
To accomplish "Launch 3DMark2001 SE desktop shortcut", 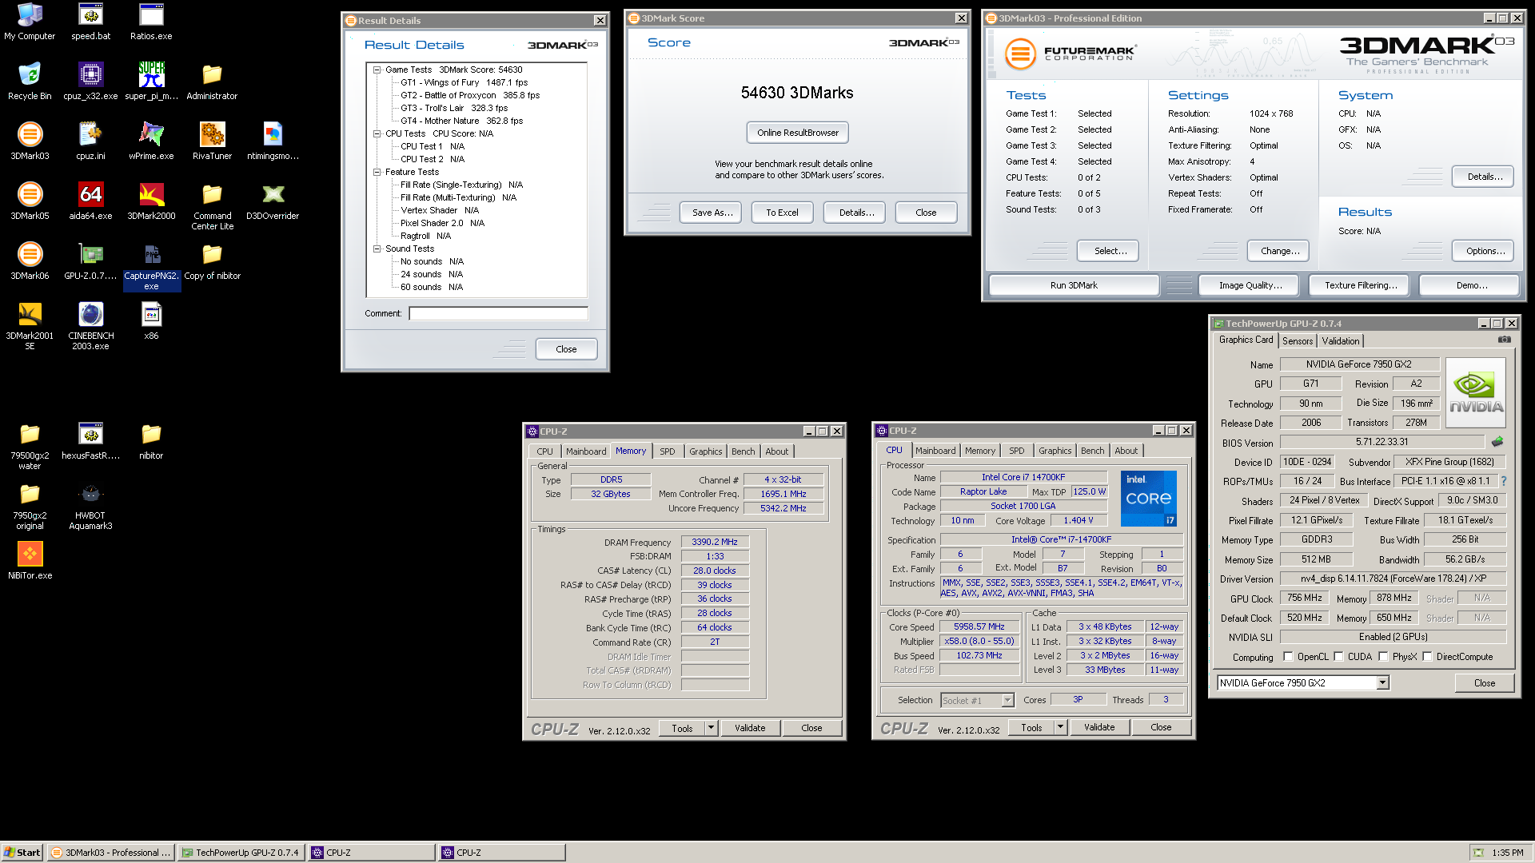I will tap(30, 326).
